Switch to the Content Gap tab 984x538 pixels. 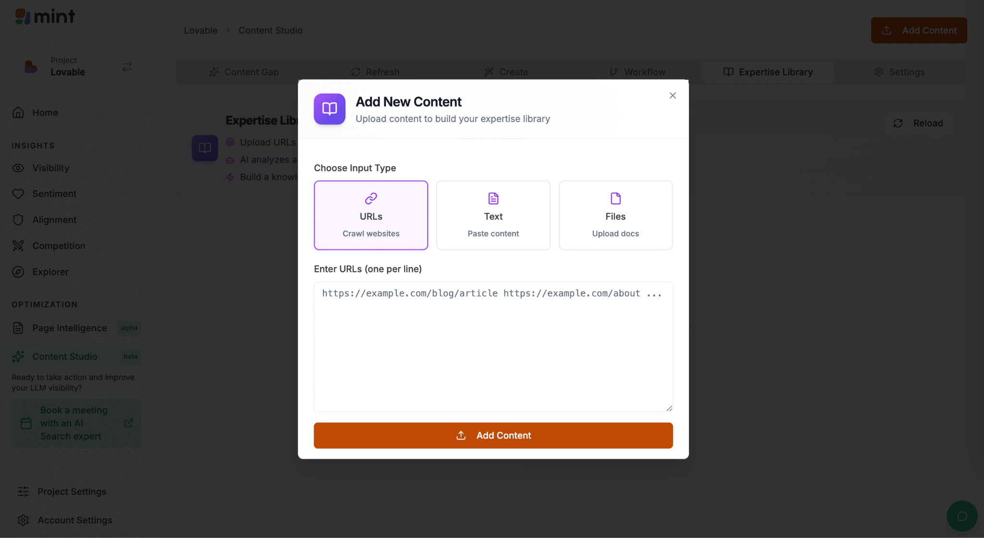(x=244, y=72)
